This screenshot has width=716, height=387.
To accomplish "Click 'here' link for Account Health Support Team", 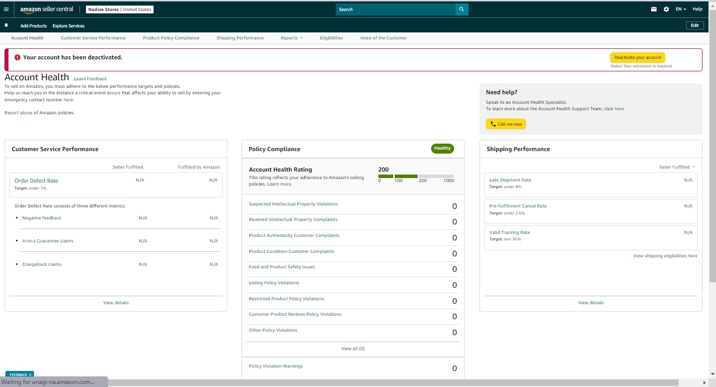I will point(619,109).
